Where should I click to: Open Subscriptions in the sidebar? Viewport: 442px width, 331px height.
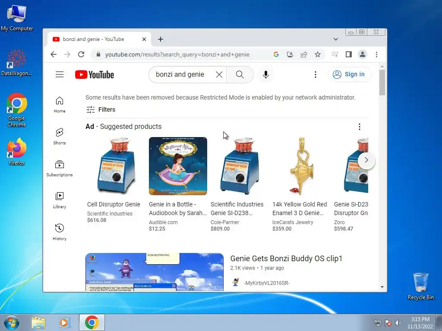click(60, 169)
